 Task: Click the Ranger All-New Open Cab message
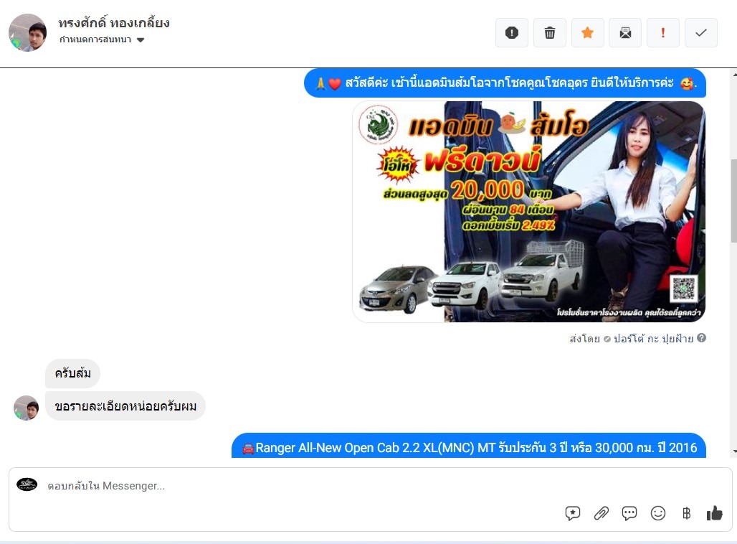click(x=469, y=446)
